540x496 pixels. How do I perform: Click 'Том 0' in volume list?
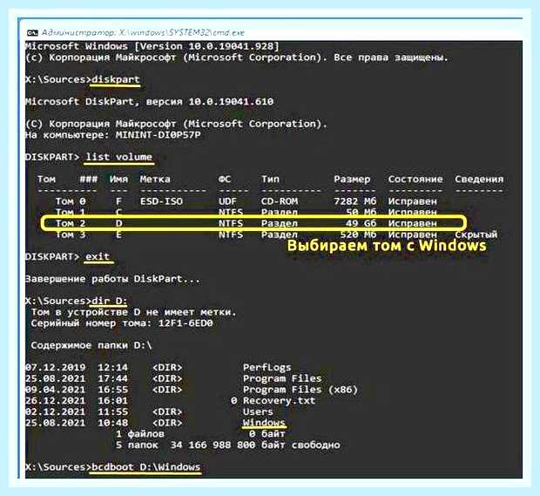pyautogui.click(x=71, y=201)
